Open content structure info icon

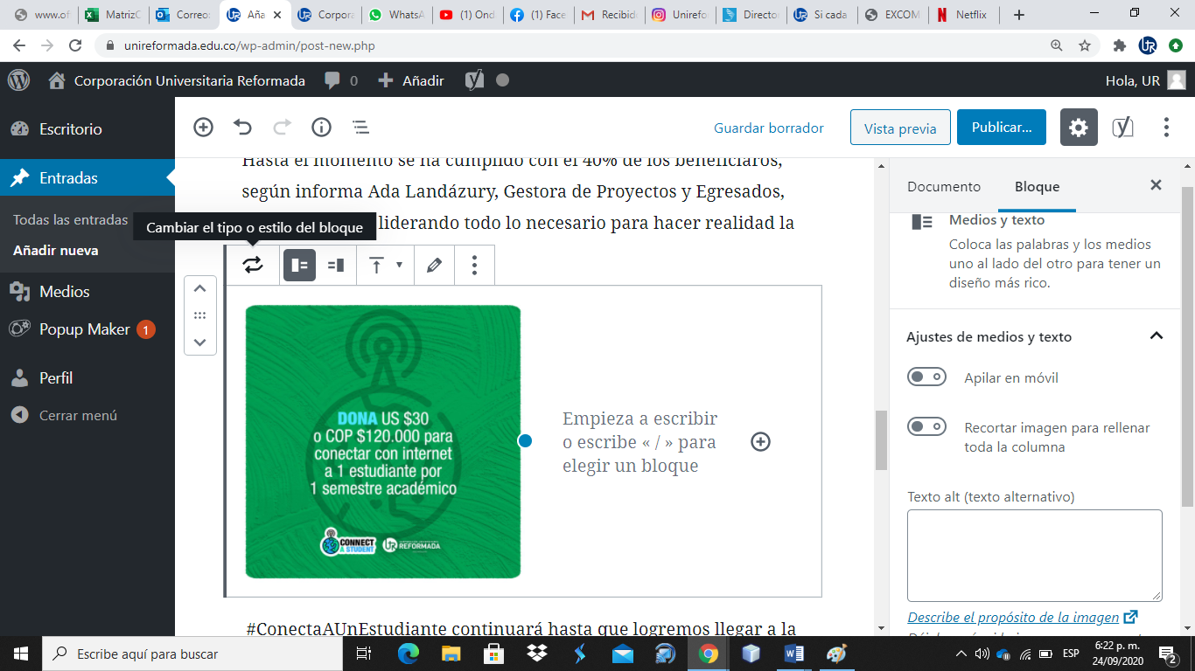coord(321,128)
